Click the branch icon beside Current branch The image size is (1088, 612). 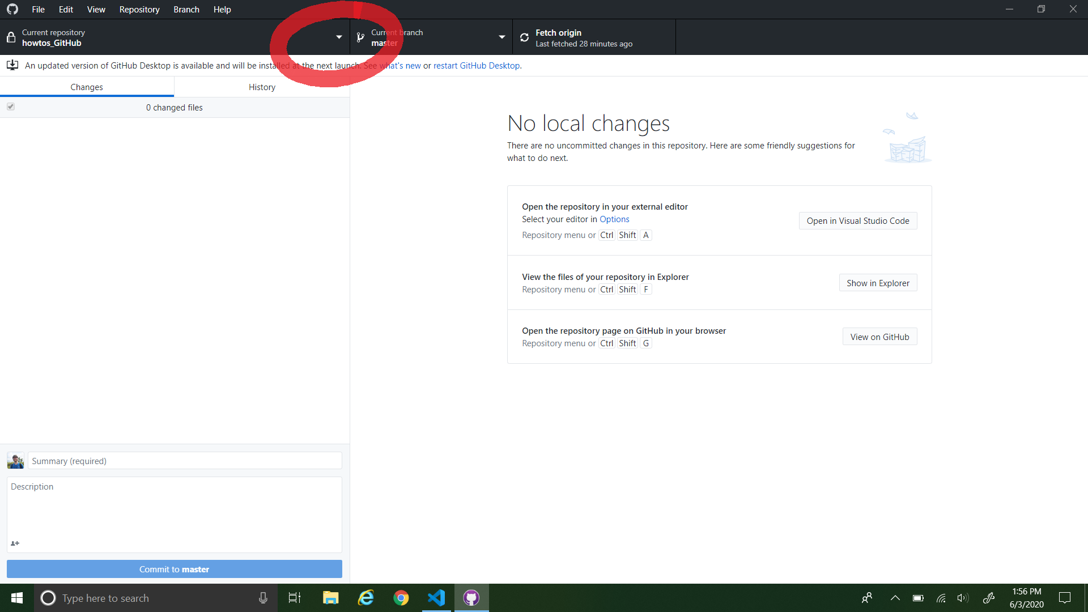[360, 37]
